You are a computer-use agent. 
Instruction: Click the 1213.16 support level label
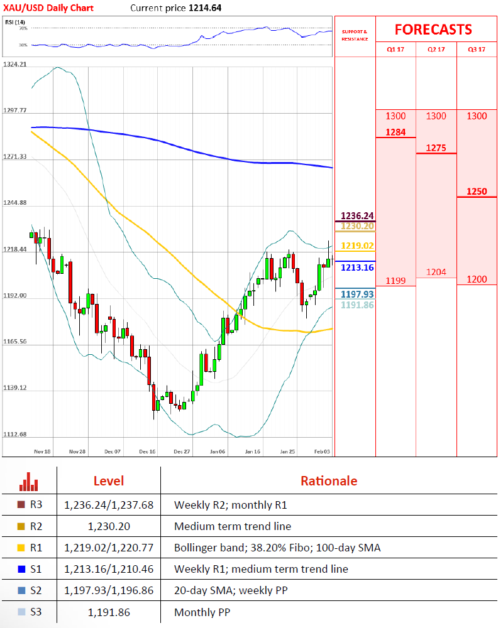(x=357, y=268)
